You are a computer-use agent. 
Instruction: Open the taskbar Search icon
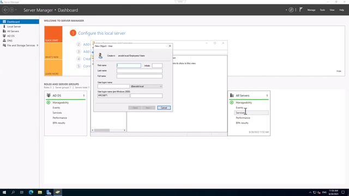(x=13, y=192)
